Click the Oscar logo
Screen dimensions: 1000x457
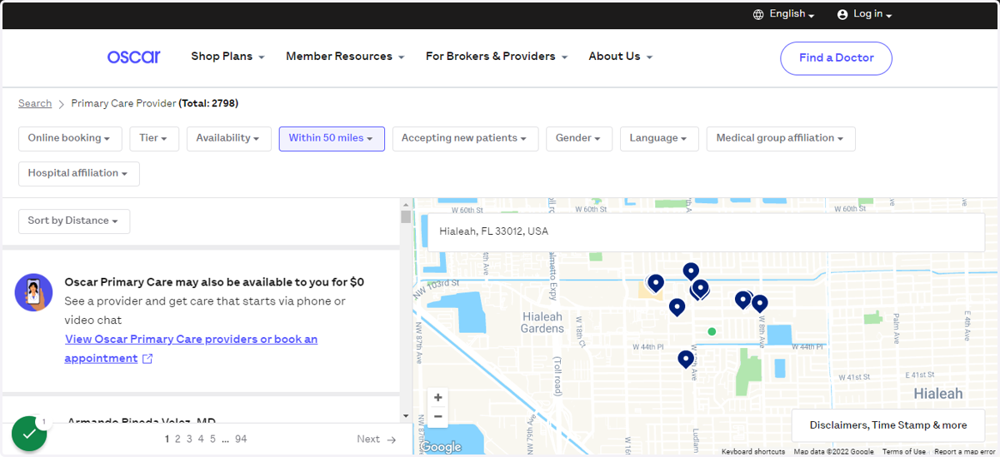(133, 57)
